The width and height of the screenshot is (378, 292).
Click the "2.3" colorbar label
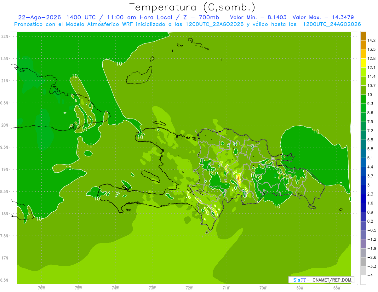[370, 194]
